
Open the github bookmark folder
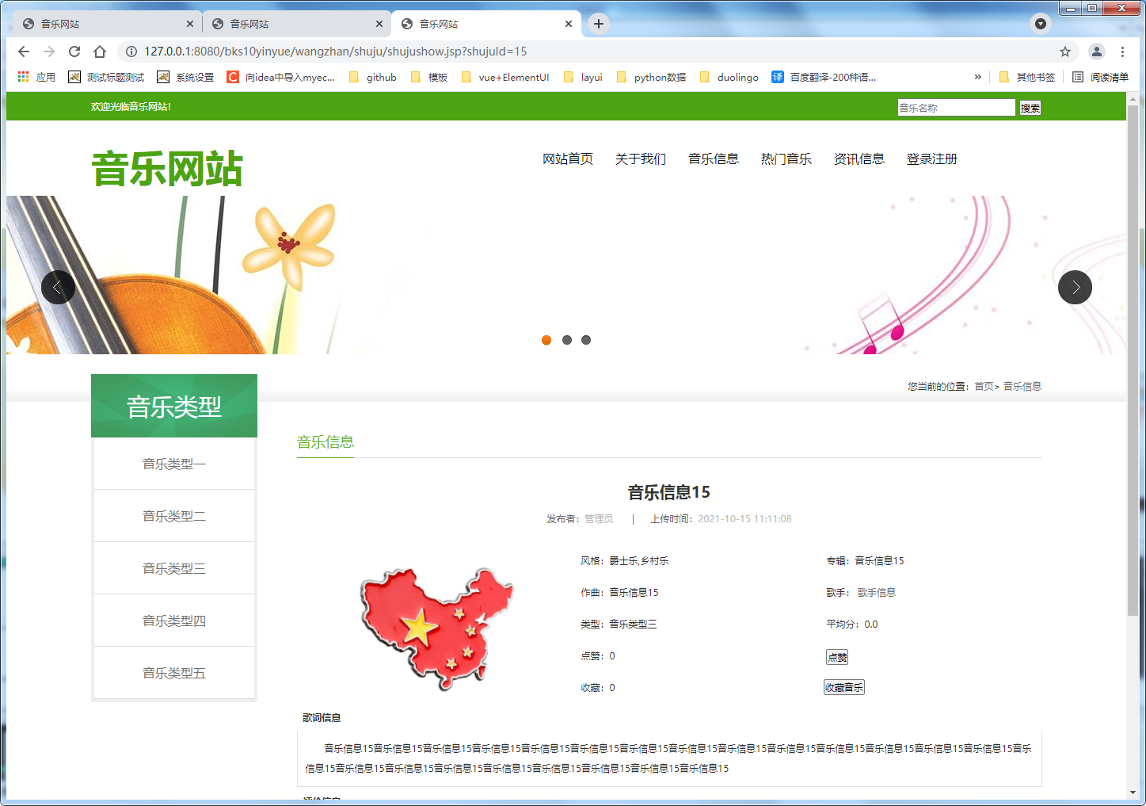point(372,77)
